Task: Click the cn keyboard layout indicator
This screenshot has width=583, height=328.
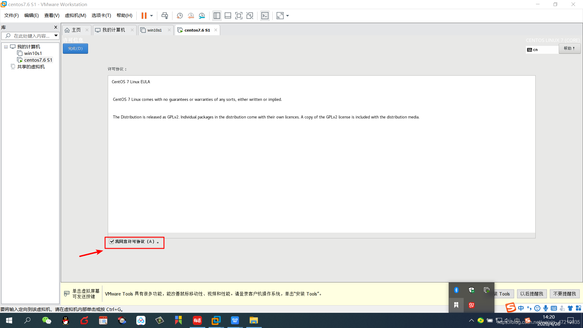Action: coord(542,50)
